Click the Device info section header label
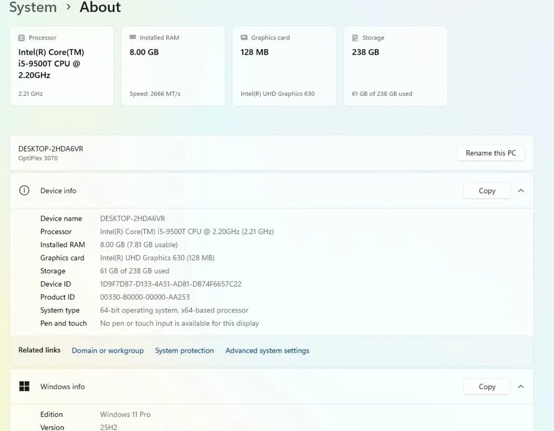 click(x=58, y=190)
